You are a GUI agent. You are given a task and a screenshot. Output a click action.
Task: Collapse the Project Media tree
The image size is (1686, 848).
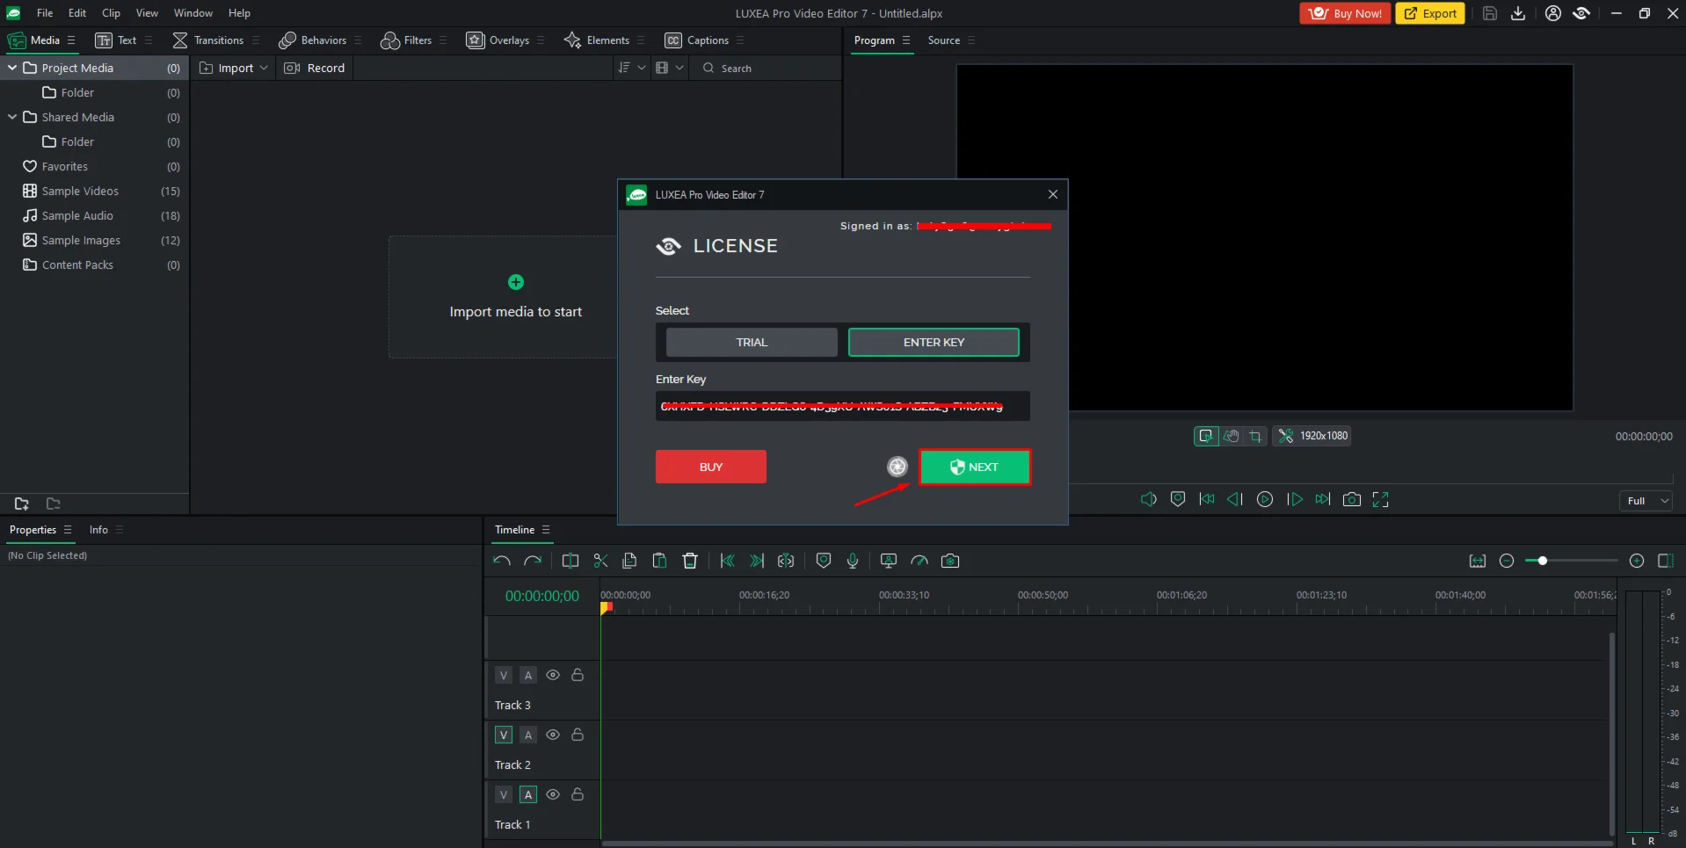point(12,68)
